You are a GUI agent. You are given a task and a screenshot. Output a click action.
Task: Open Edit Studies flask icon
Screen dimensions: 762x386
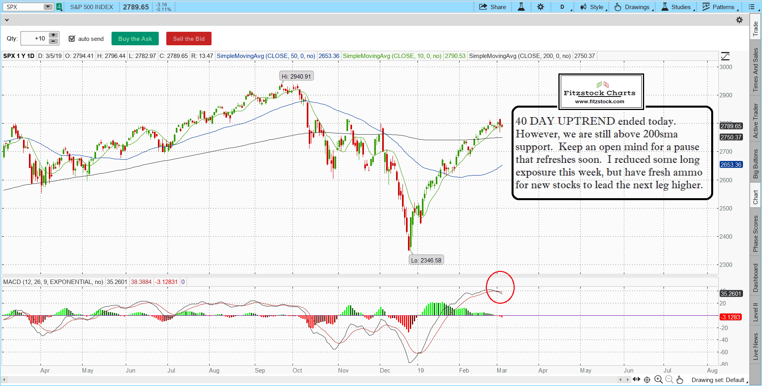[521, 7]
